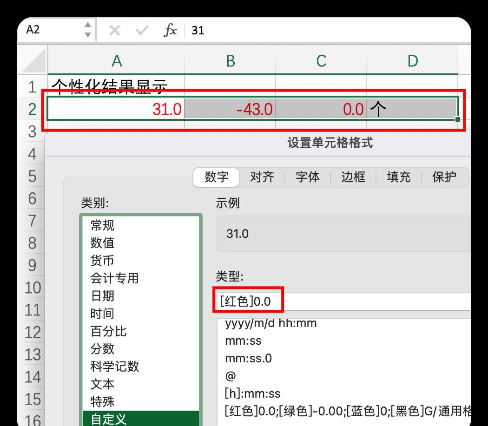Select 科学记数 in category list
Screen dimensions: 488x426
[x=141, y=366]
